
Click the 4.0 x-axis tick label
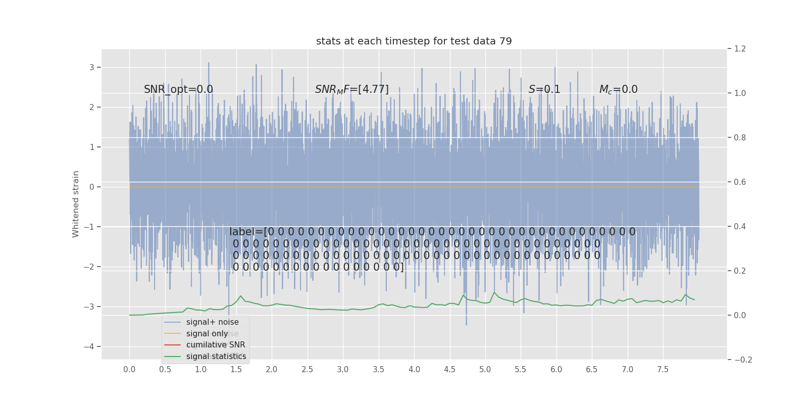[414, 369]
